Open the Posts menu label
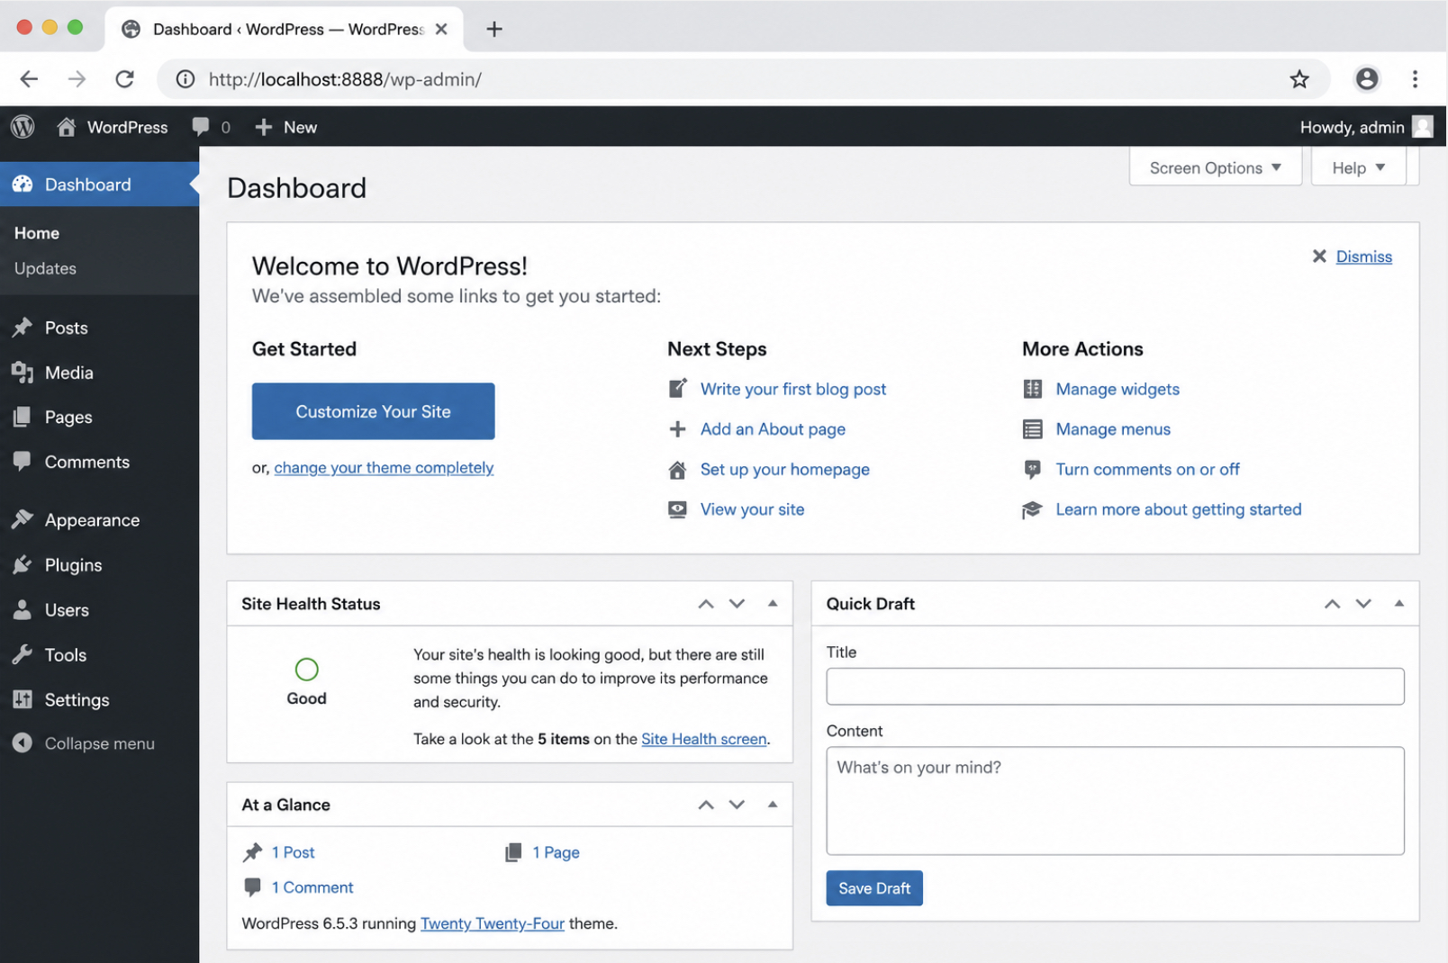This screenshot has width=1448, height=963. 67,328
